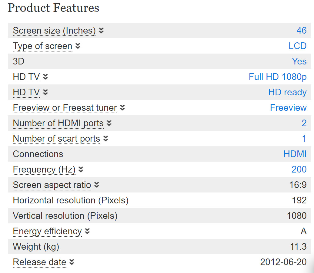314x273 pixels.
Task: Click the Release date chevron icon
Action: click(72, 262)
